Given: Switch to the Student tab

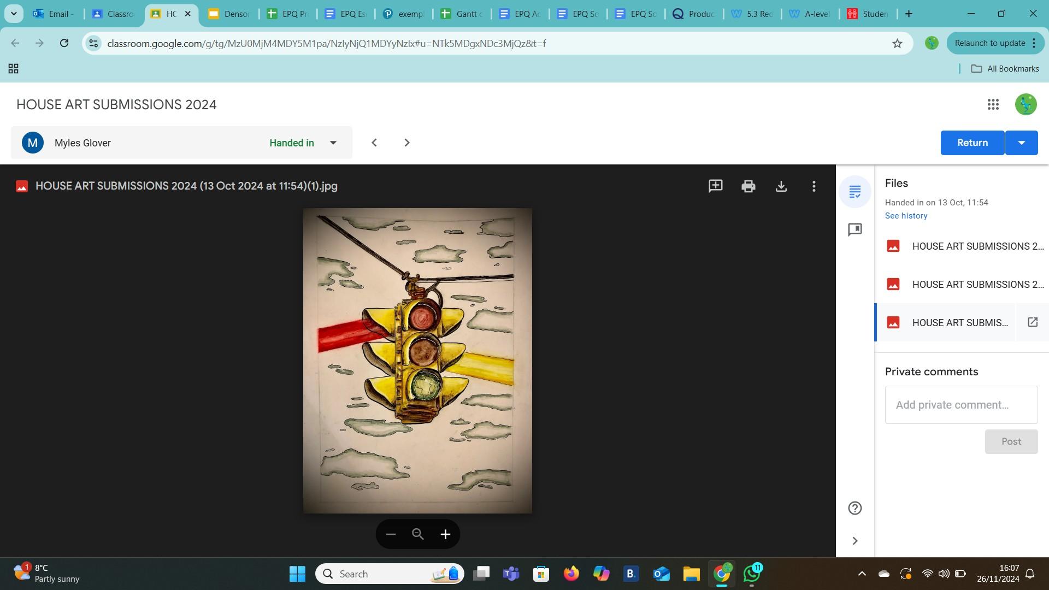Looking at the screenshot, I should (x=868, y=14).
